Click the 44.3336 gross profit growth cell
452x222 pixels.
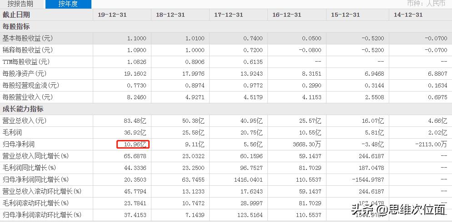point(135,168)
